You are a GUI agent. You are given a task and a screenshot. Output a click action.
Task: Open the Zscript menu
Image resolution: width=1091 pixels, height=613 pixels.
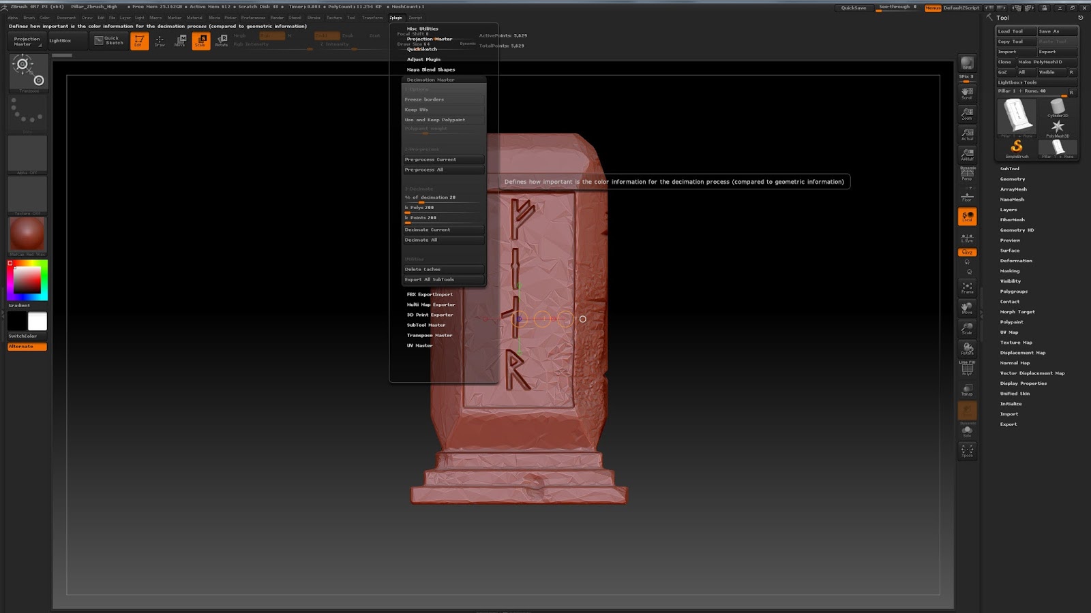(415, 18)
